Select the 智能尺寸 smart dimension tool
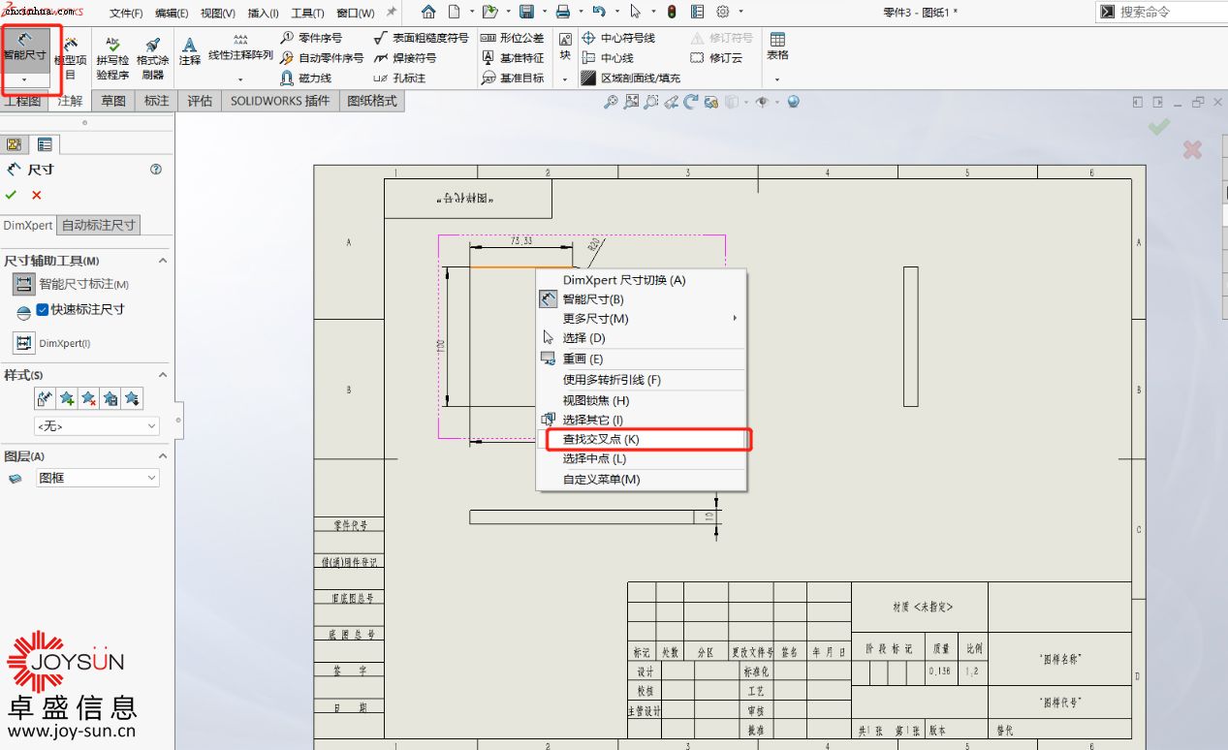 (24, 48)
